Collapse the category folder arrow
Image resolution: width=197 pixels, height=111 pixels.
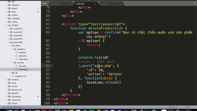click(12, 49)
